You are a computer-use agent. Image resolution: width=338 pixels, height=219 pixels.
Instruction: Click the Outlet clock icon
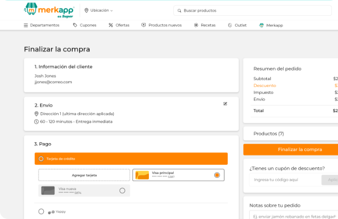point(230,25)
